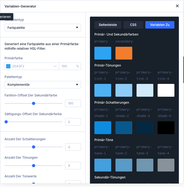Edit the Anzahl Der Tönungen number field
The height and width of the screenshot is (187, 184).
pos(73,166)
